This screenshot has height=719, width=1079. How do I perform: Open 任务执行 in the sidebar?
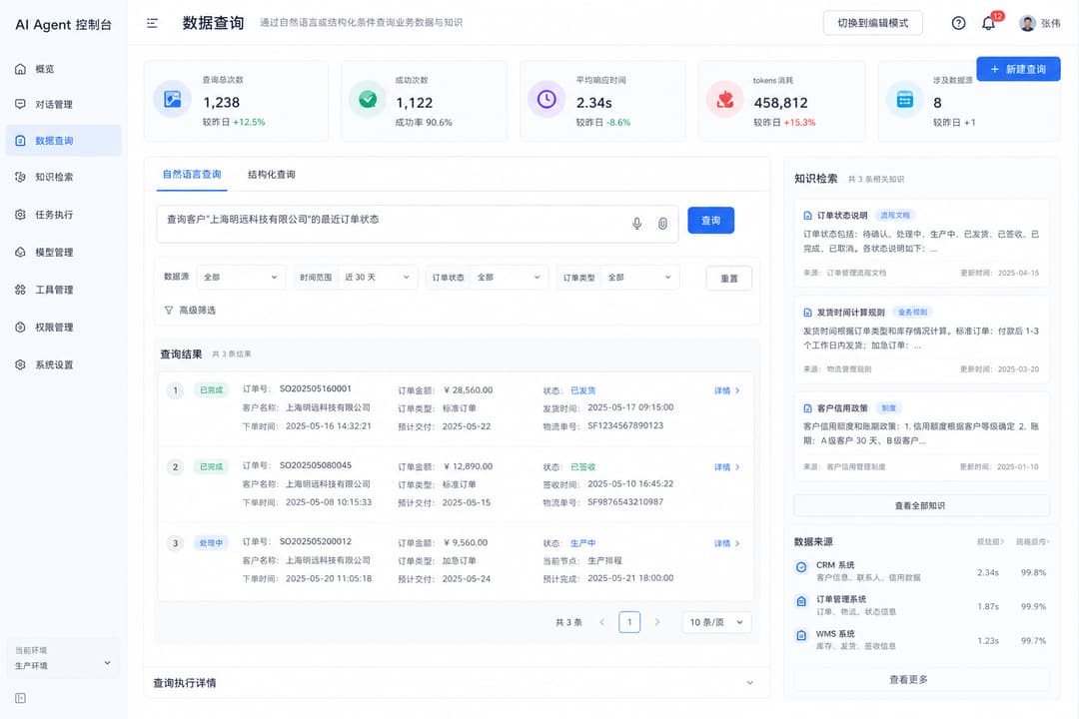(63, 215)
